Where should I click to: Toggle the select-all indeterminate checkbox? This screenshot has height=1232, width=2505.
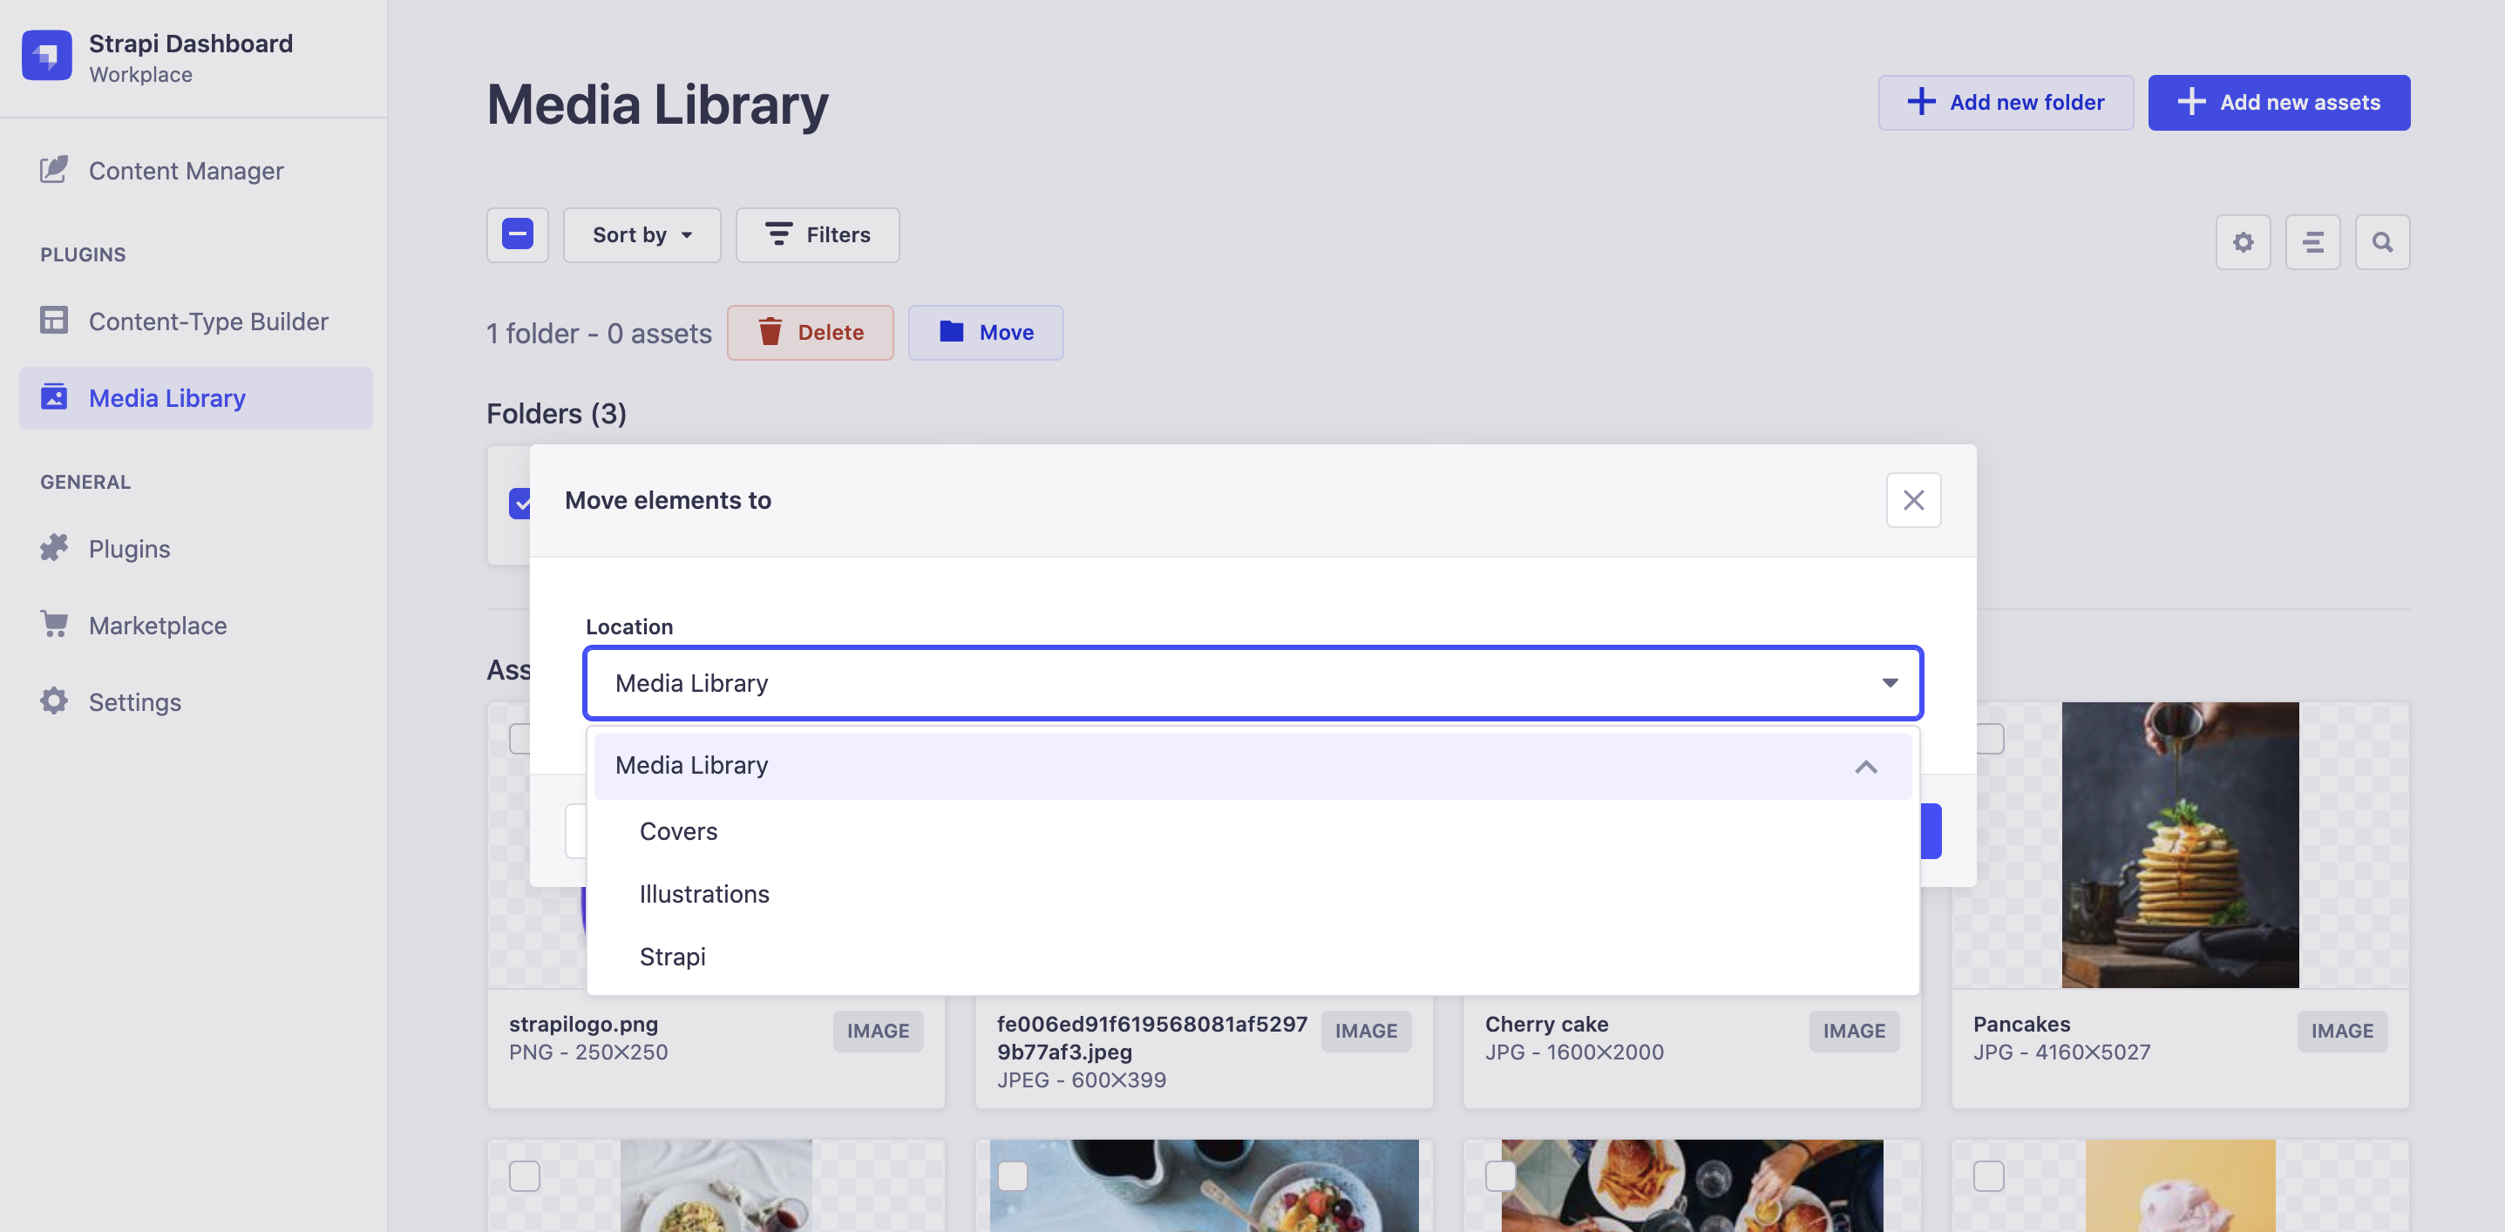click(x=518, y=234)
